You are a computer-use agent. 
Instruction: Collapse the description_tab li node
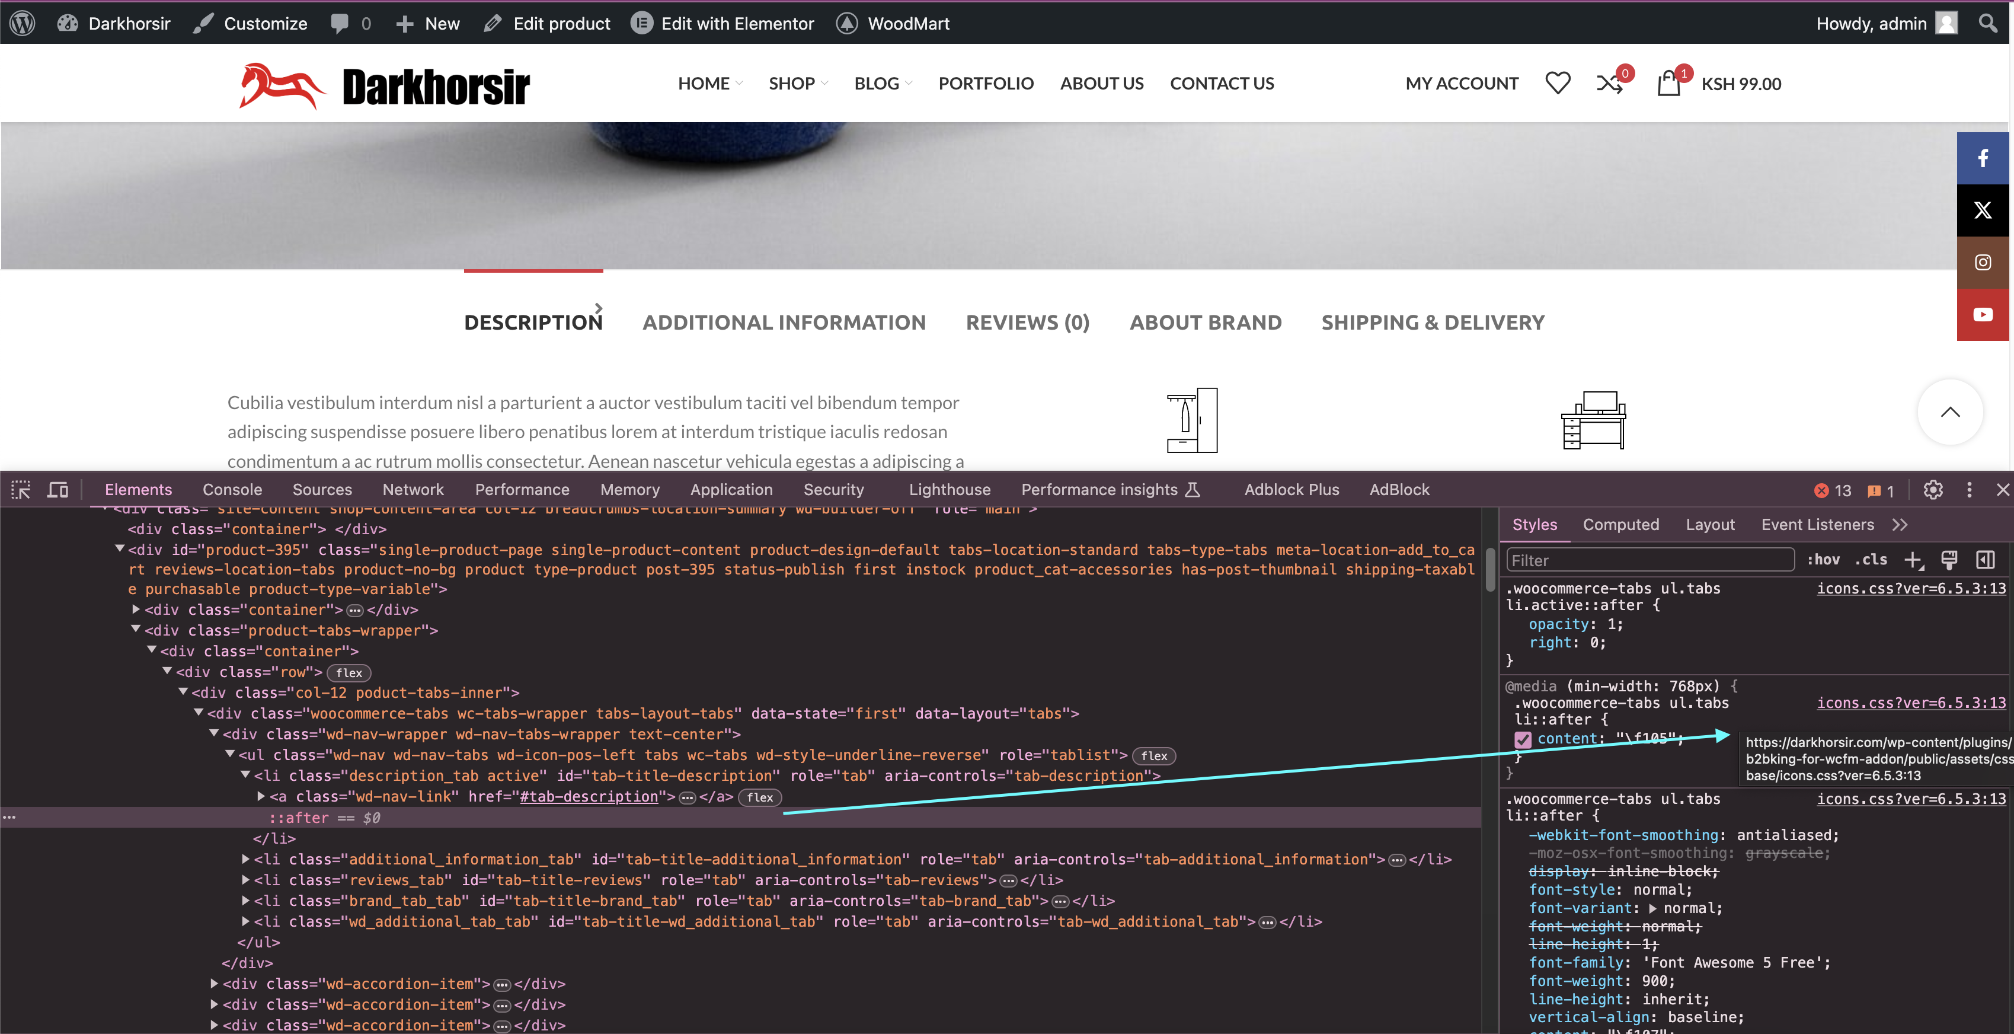coord(245,774)
